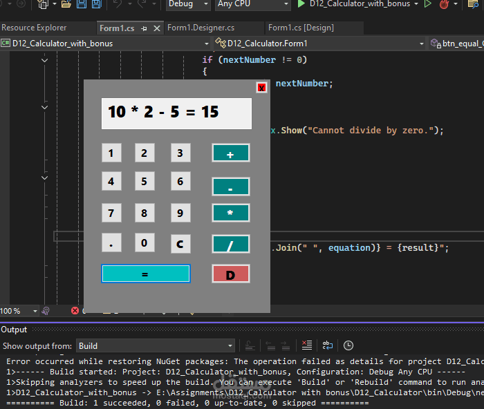
Task: Click Find Message in Code output icon
Action: [x=250, y=345]
